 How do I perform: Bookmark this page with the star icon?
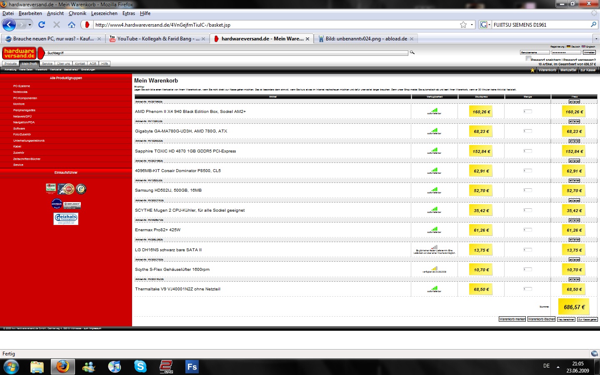(463, 25)
